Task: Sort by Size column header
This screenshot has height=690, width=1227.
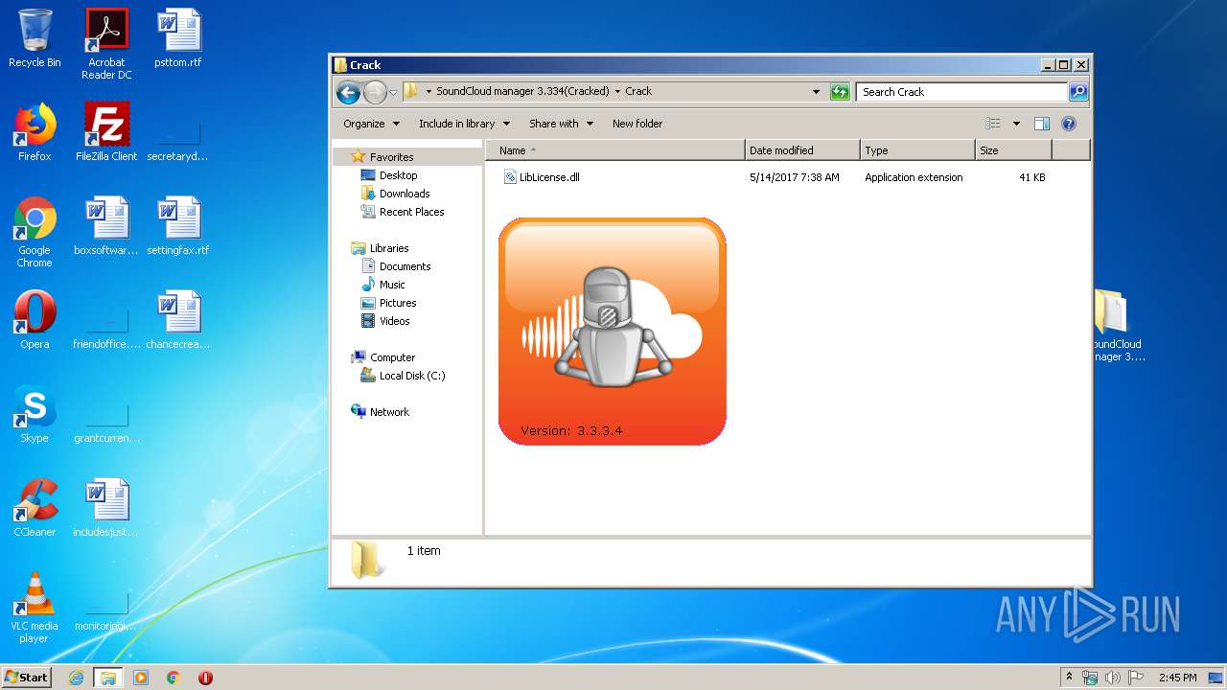Action: [1013, 150]
